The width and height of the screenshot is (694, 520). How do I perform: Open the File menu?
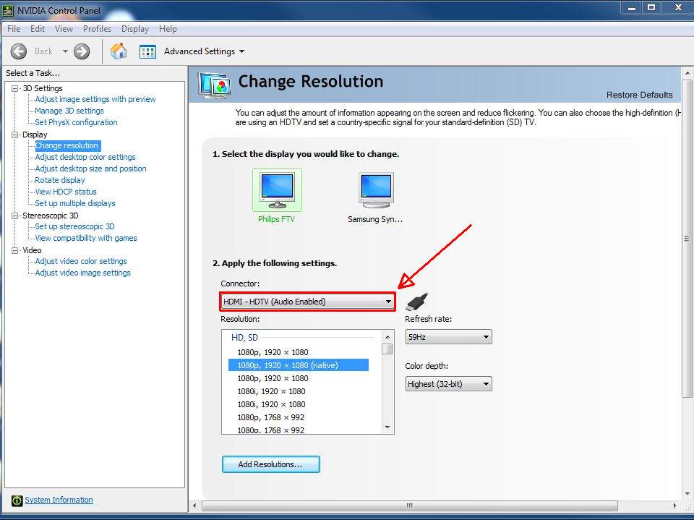tap(14, 29)
